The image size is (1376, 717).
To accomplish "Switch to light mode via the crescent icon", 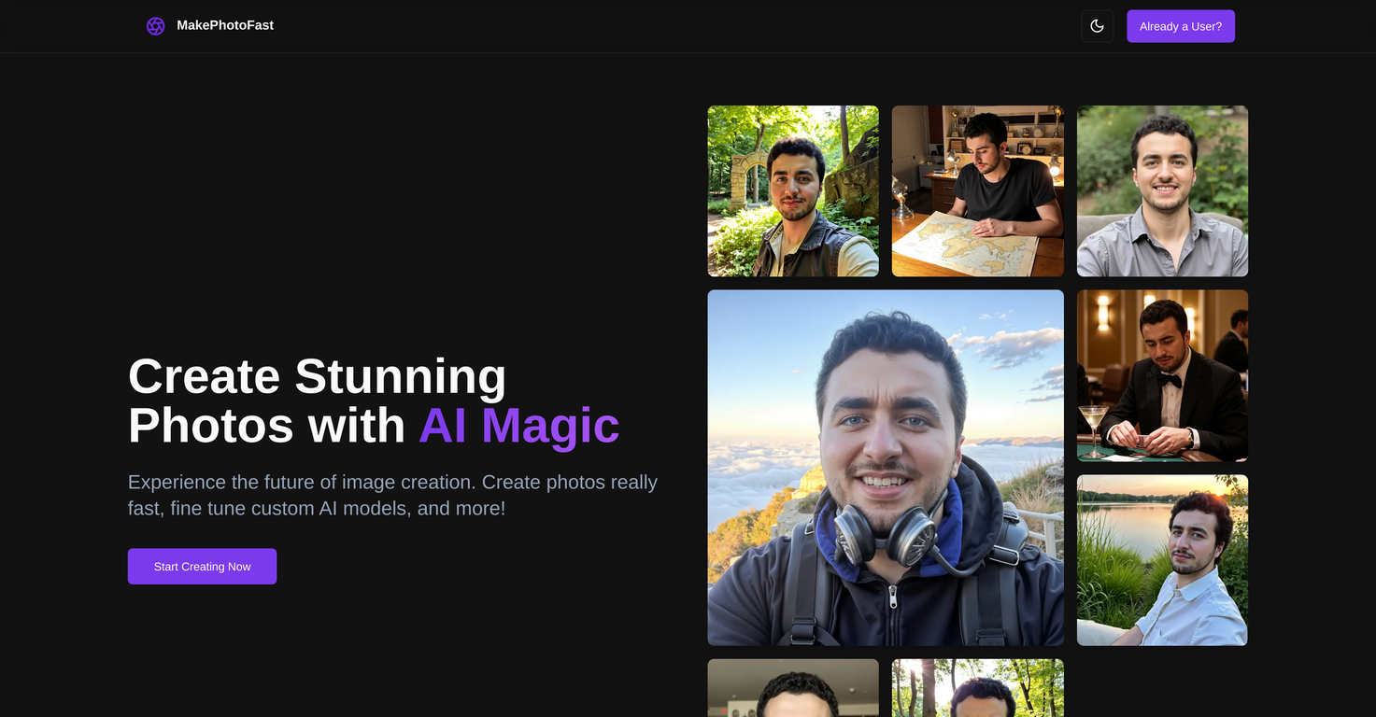I will tap(1097, 25).
